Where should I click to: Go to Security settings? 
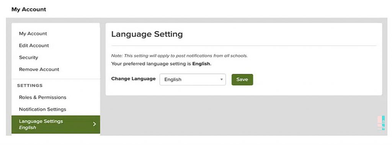(x=28, y=58)
